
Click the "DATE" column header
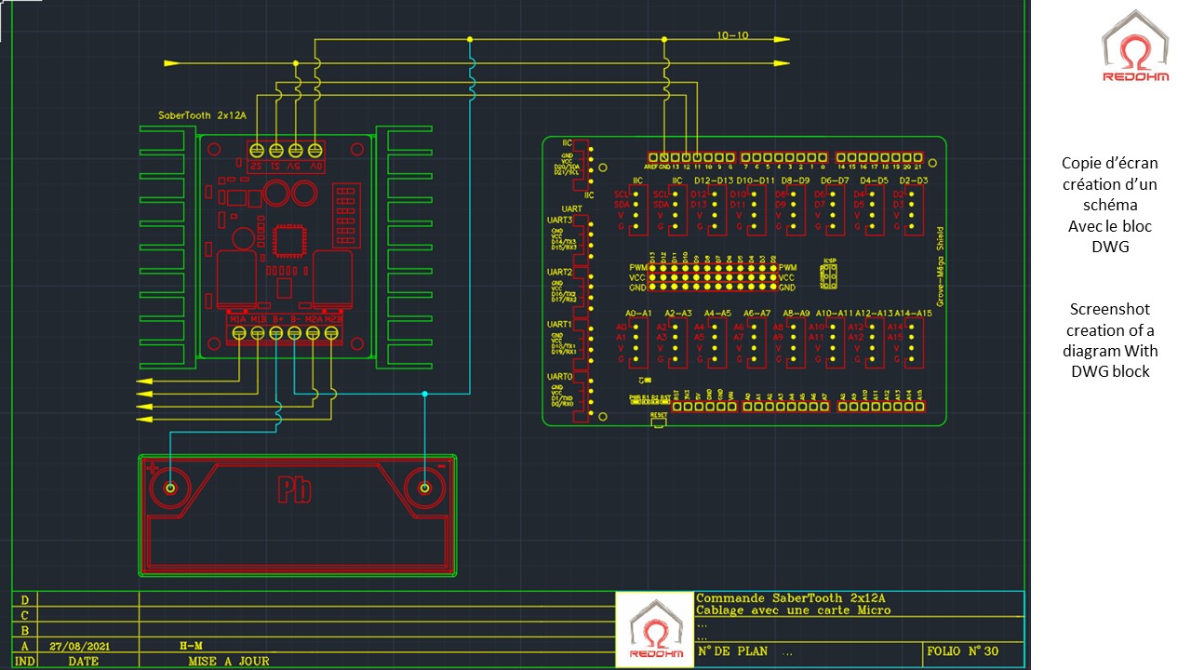pyautogui.click(x=83, y=662)
